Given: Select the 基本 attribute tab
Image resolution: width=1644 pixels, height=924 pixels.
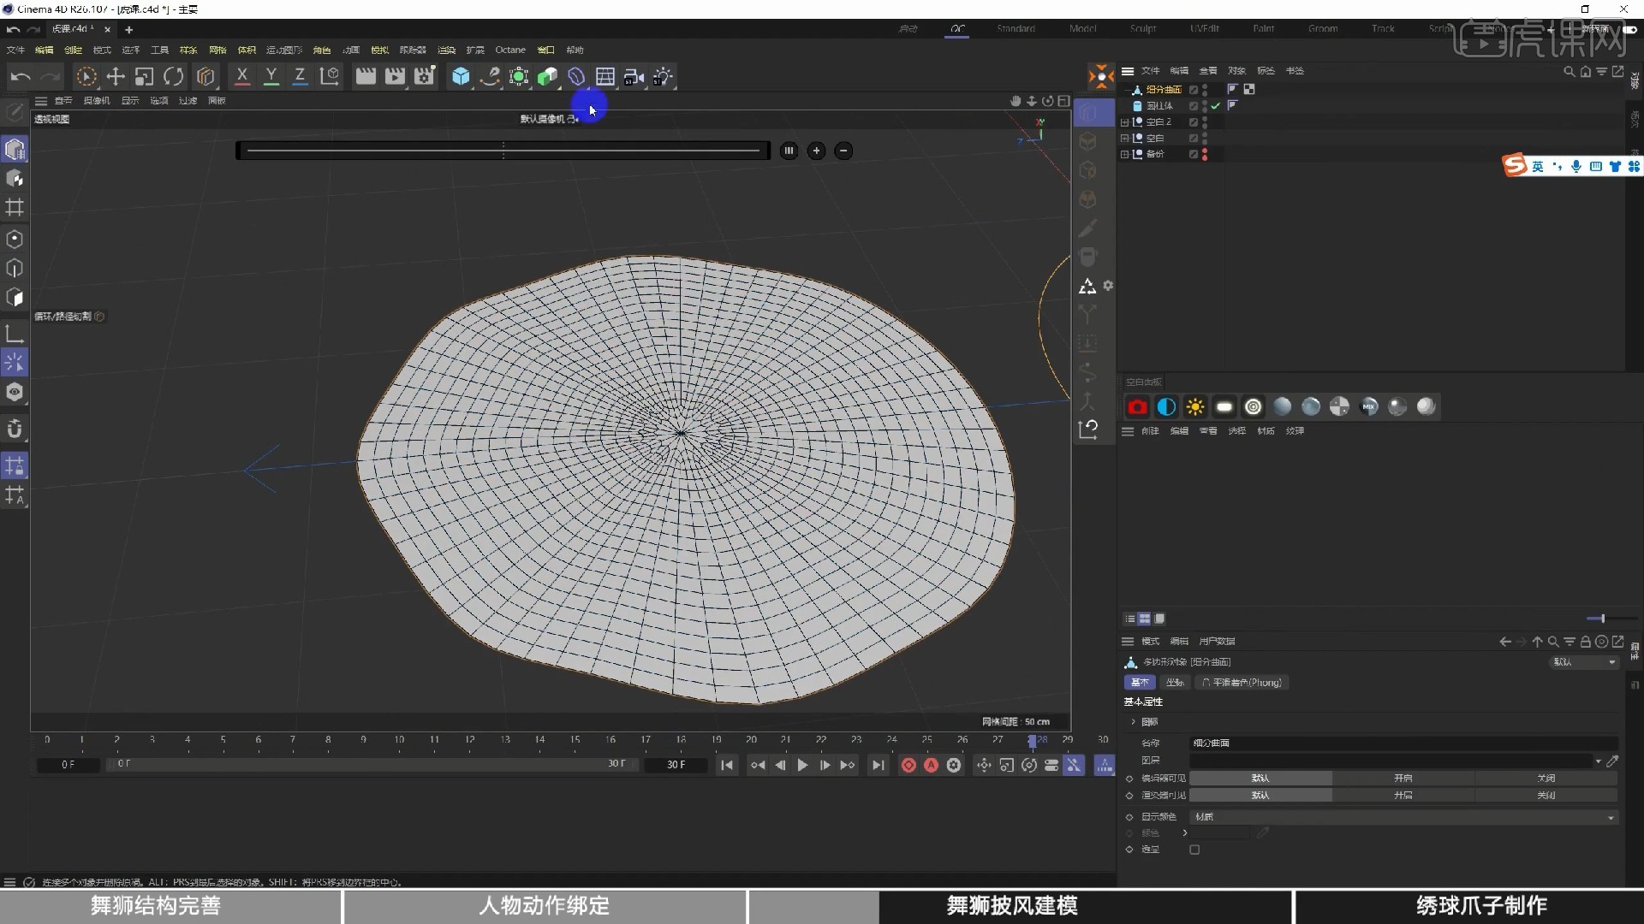Looking at the screenshot, I should 1140,683.
